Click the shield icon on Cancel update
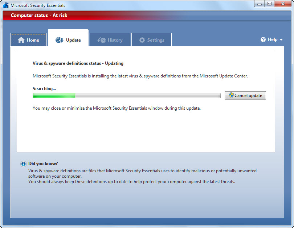Image resolution: width=294 pixels, height=228 pixels. 231,95
